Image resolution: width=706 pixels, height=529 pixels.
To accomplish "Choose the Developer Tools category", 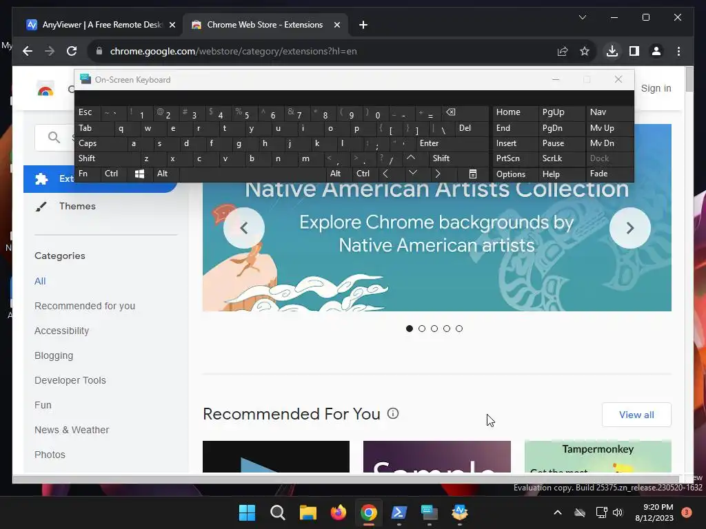I will 70,380.
